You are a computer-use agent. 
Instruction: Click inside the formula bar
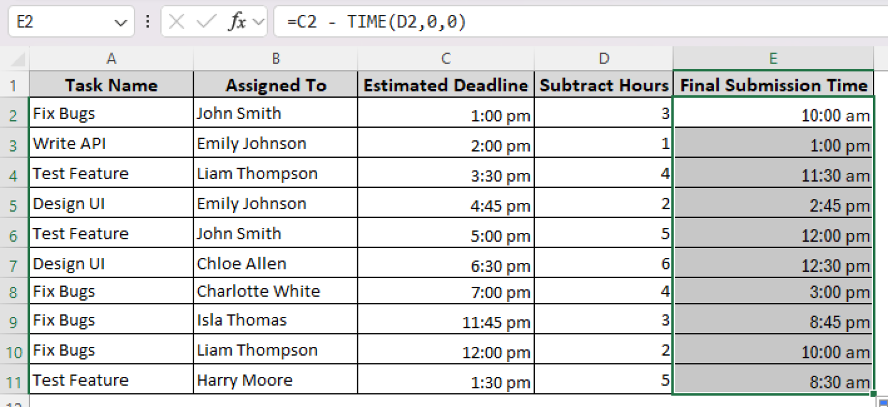click(462, 21)
